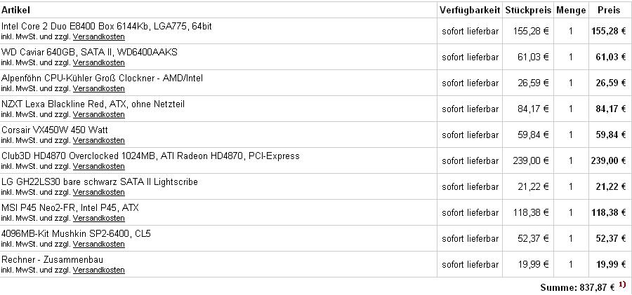Open Versandkosten link under Rechner - Zusammenbau
Screen dimensions: 632x295
(99, 270)
